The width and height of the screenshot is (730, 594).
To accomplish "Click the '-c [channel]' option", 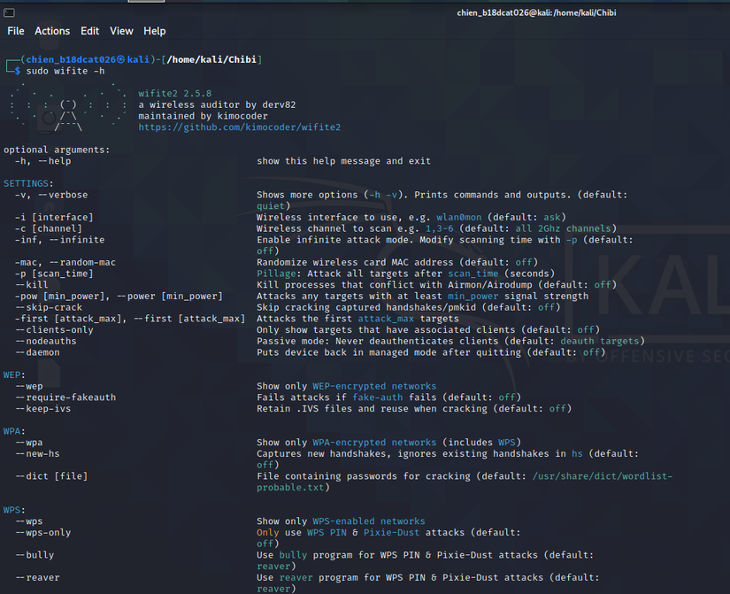I will 49,228.
